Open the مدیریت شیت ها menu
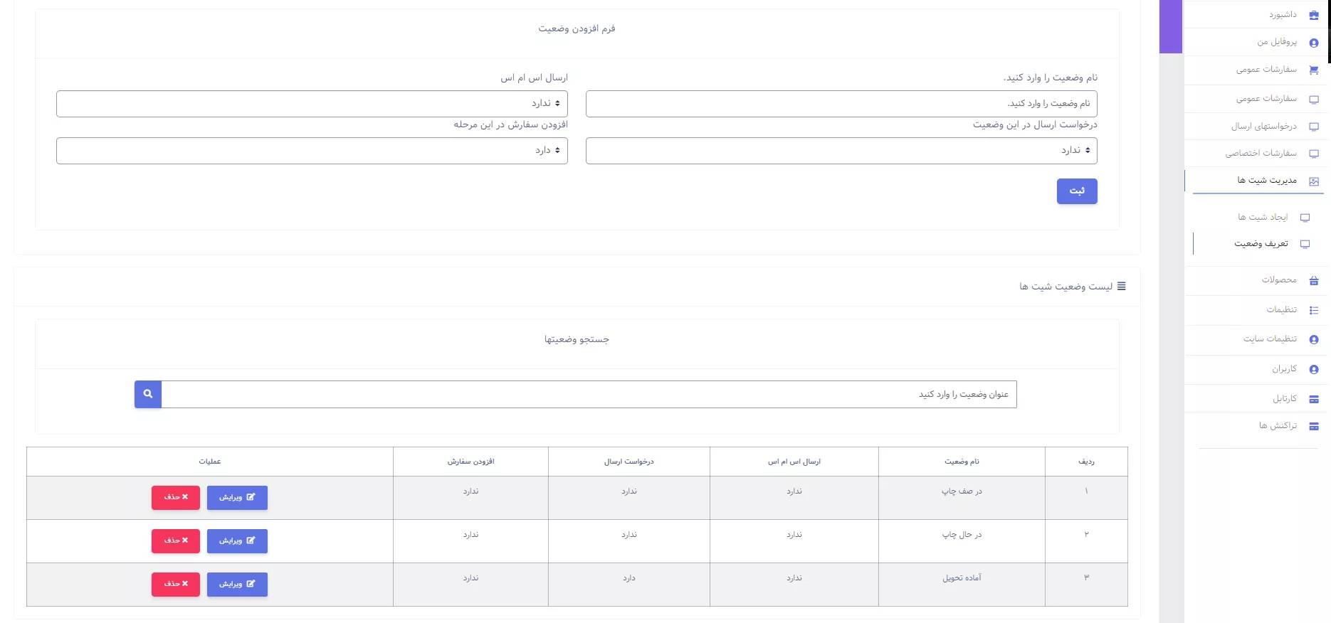This screenshot has width=1331, height=623. [1267, 181]
